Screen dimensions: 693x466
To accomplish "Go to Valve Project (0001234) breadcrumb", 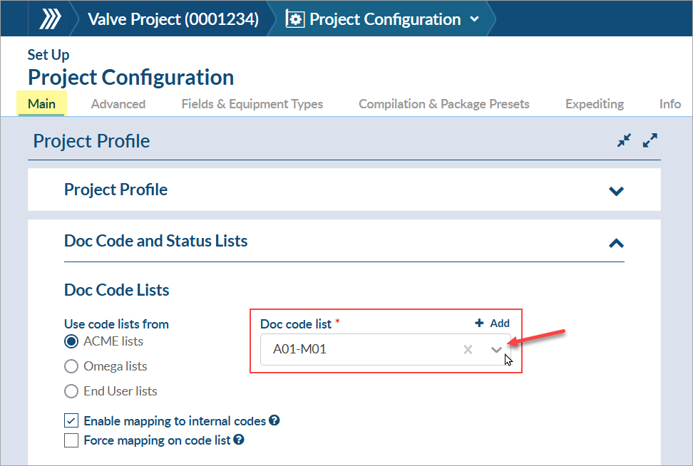I will pyautogui.click(x=173, y=19).
